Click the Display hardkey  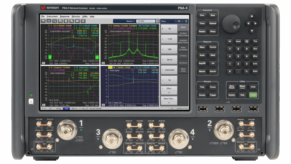pyautogui.click(x=202, y=31)
